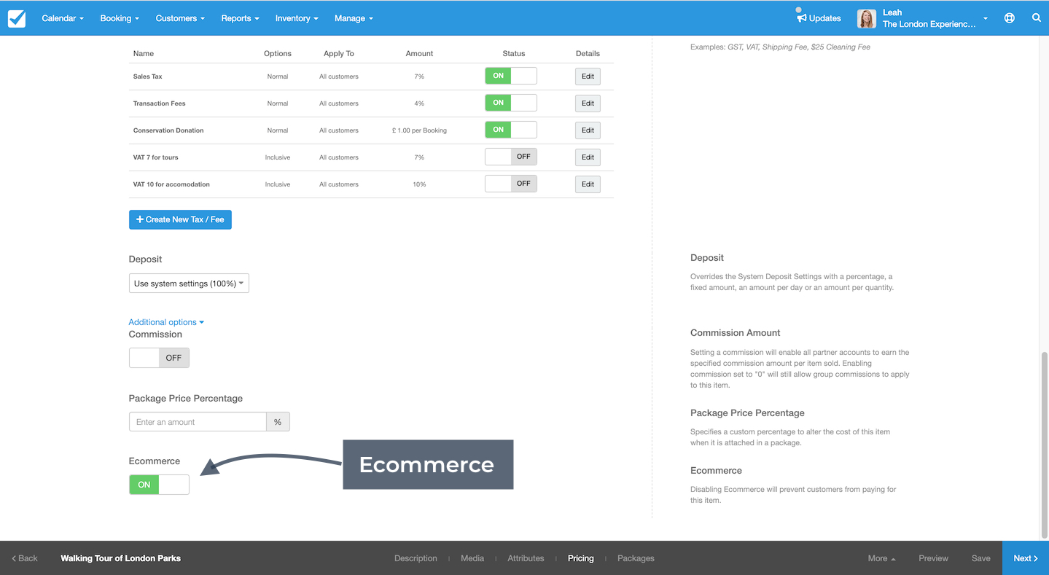This screenshot has width=1049, height=575.
Task: Click the Sales Tax name cell
Action: (x=147, y=77)
